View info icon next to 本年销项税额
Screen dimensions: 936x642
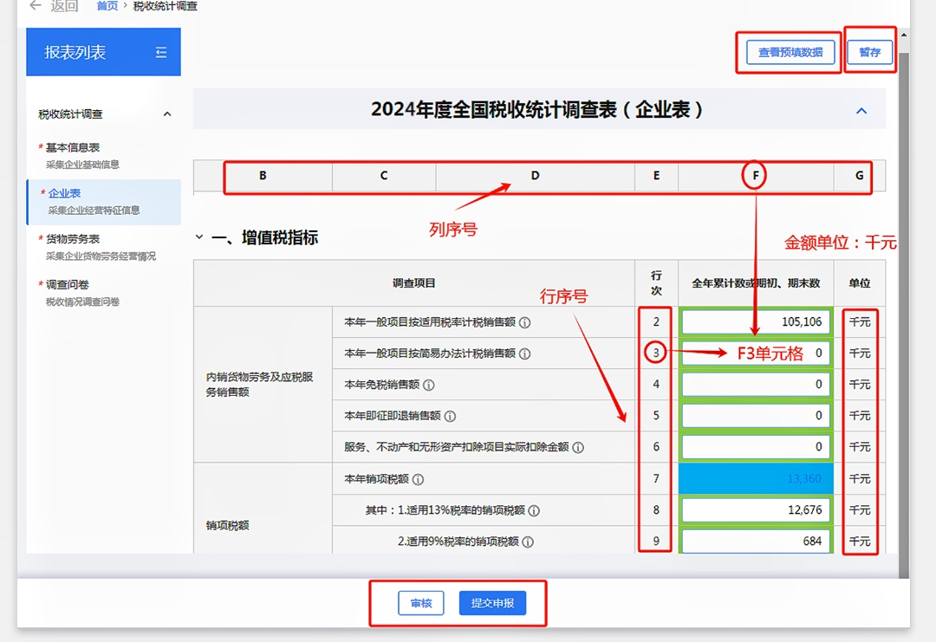tap(418, 479)
